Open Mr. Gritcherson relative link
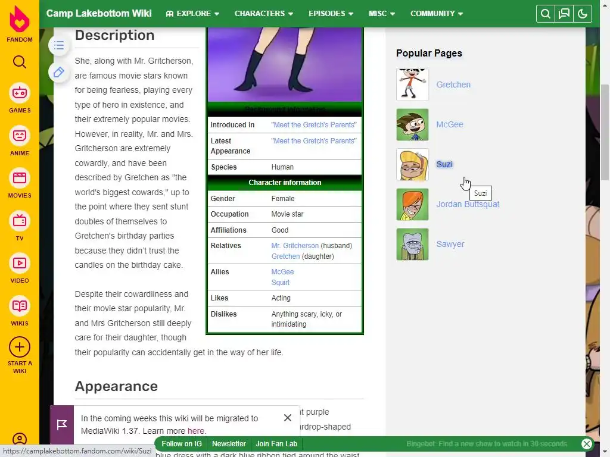The width and height of the screenshot is (610, 457). click(295, 246)
